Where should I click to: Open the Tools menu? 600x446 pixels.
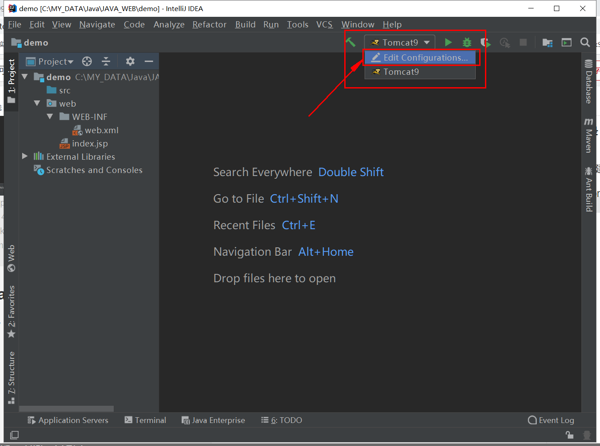[297, 24]
